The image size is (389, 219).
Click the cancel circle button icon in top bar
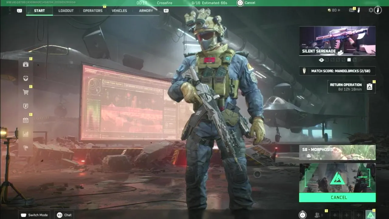(x=240, y=3)
